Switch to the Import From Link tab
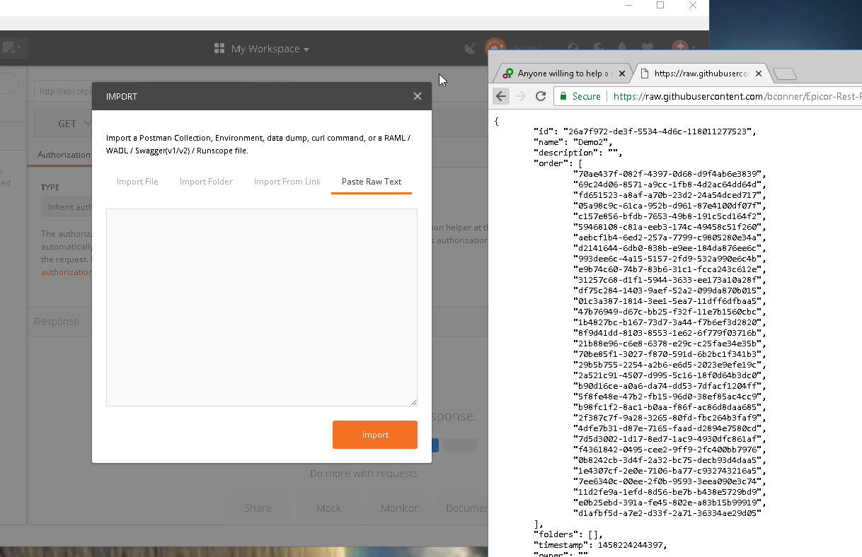The height and width of the screenshot is (557, 862). 287,182
